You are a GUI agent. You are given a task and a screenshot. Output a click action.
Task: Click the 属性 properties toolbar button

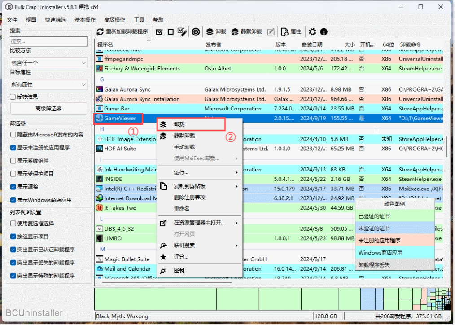pos(291,31)
